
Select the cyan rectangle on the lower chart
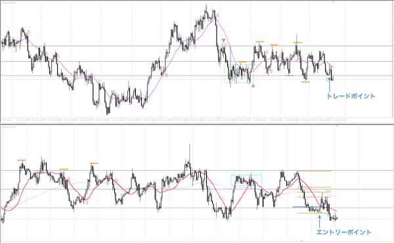pos(246,180)
